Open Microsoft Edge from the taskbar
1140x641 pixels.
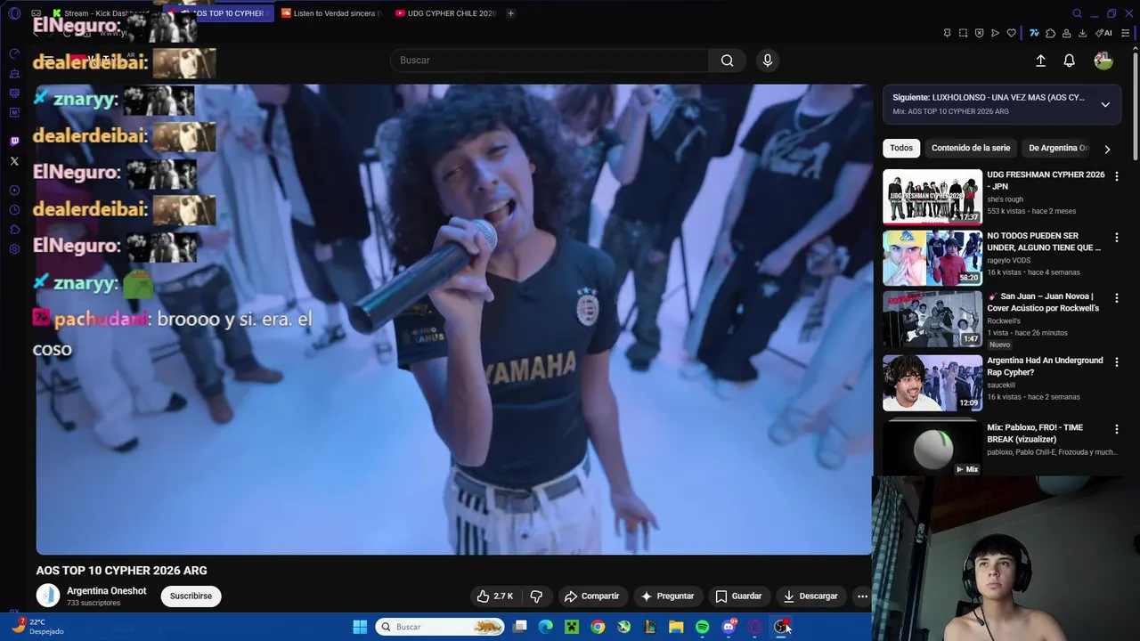pos(545,627)
